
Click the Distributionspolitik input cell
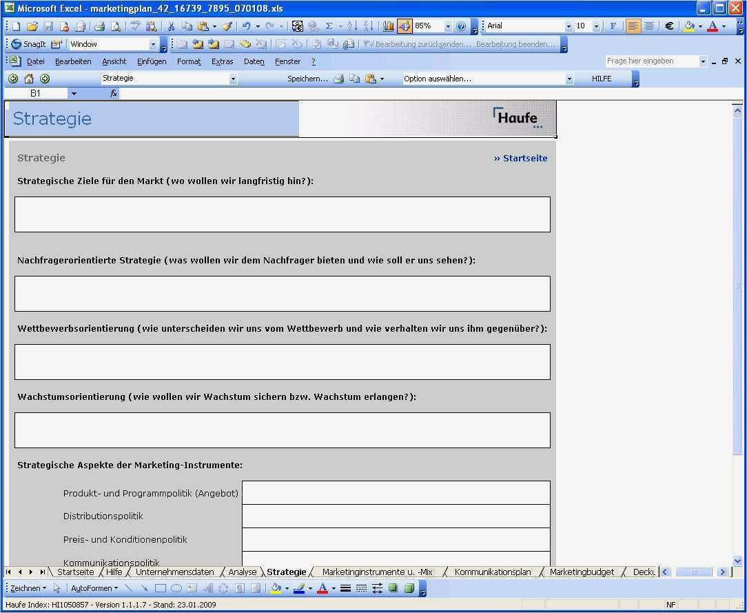tap(396, 516)
